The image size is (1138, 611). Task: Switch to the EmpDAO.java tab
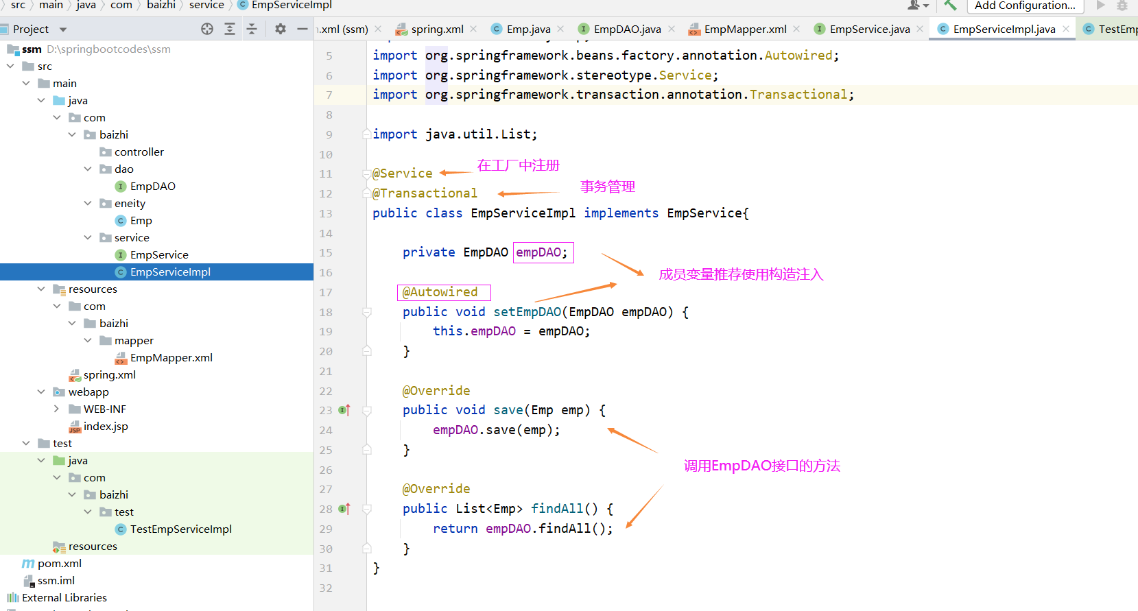(x=627, y=29)
